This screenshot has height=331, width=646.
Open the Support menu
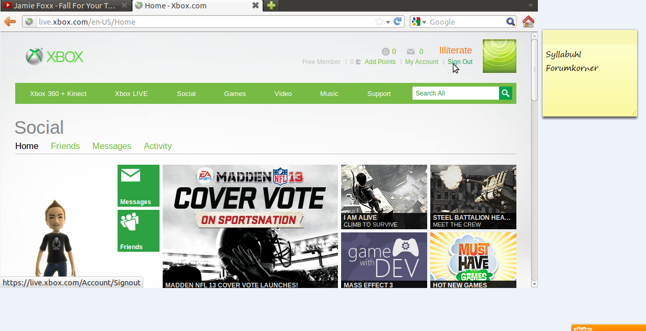tap(379, 94)
